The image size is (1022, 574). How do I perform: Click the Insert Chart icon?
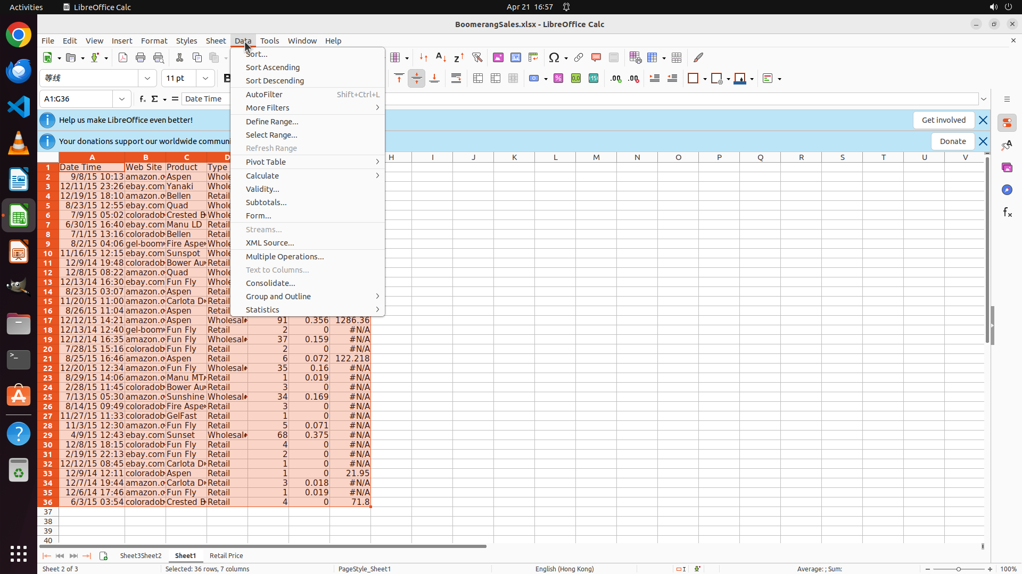pyautogui.click(x=516, y=57)
